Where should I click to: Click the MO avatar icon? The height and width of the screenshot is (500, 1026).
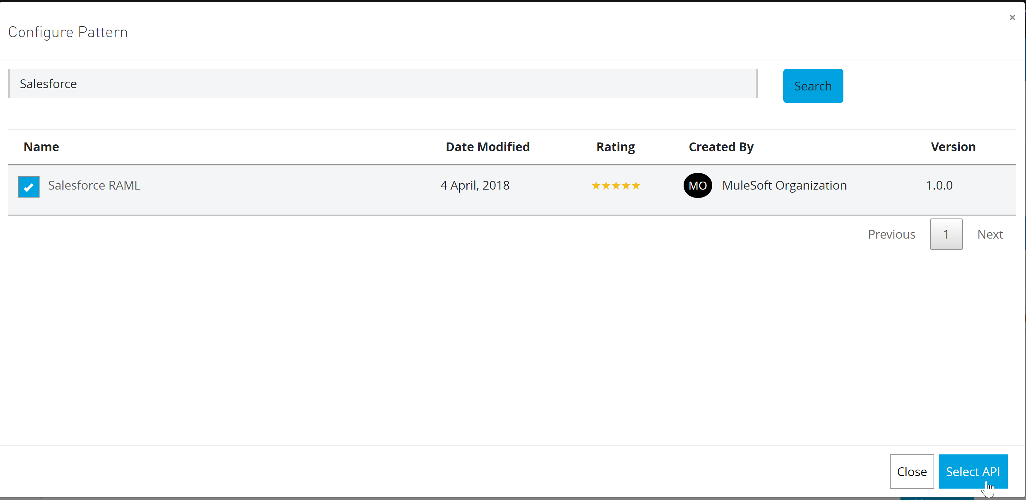pos(697,185)
